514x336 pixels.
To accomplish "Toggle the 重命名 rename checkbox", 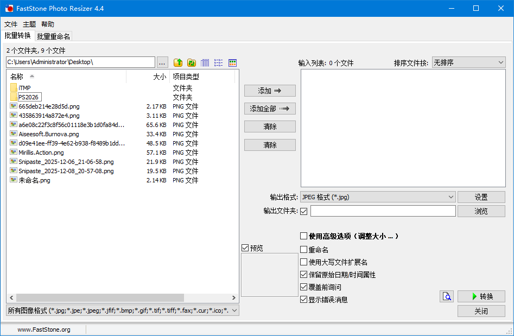I will [x=304, y=250].
